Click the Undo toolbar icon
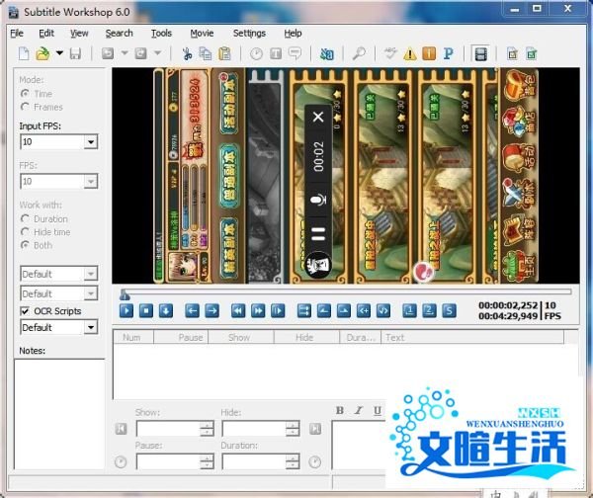The image size is (593, 498). pyautogui.click(x=108, y=53)
